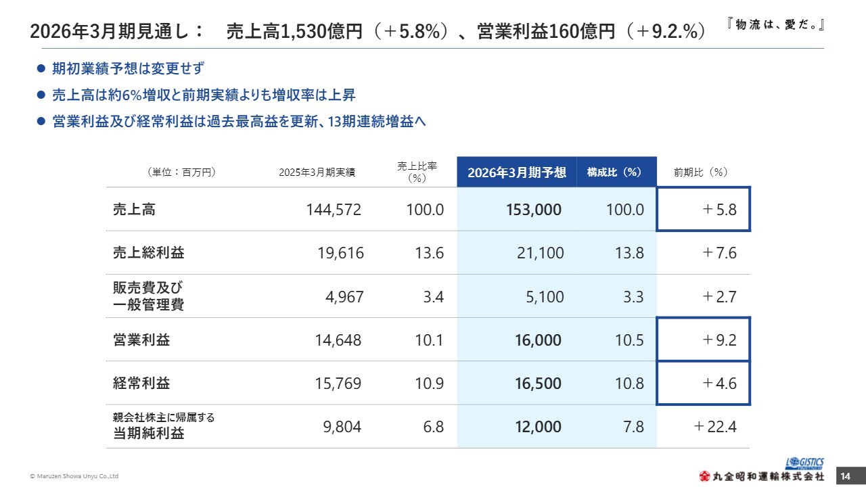Screen dimensions: 866x487
Task: Select the 2026年3月期予想 column header
Action: 517,172
